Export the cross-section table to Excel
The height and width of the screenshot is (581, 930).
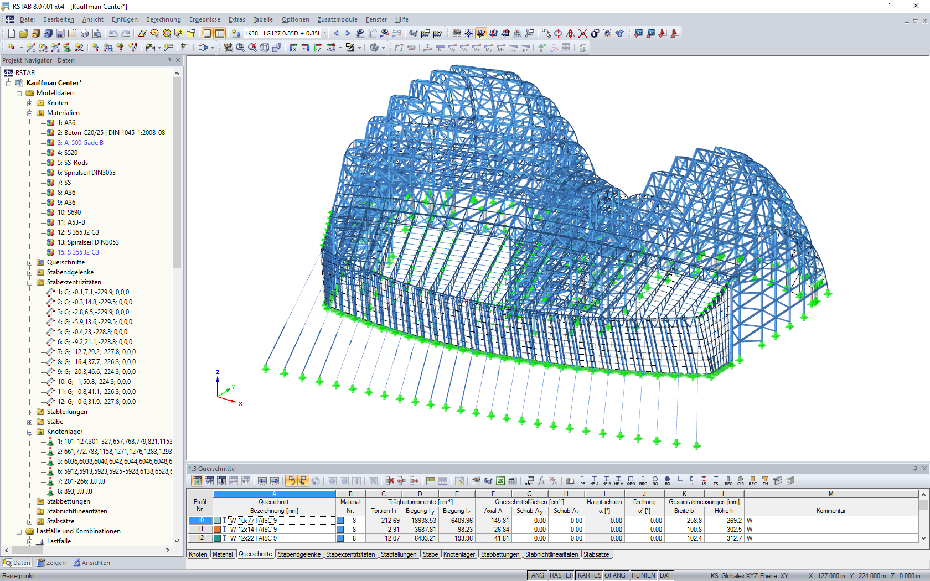[x=500, y=481]
